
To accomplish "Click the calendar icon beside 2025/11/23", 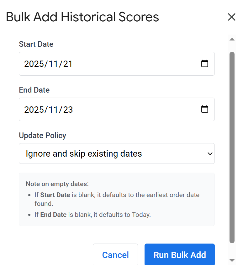I will (205, 109).
